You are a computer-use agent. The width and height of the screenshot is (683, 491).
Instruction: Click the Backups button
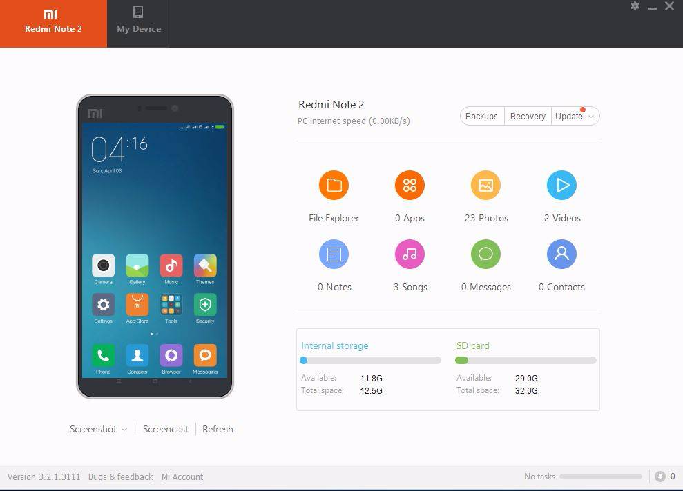coord(481,117)
